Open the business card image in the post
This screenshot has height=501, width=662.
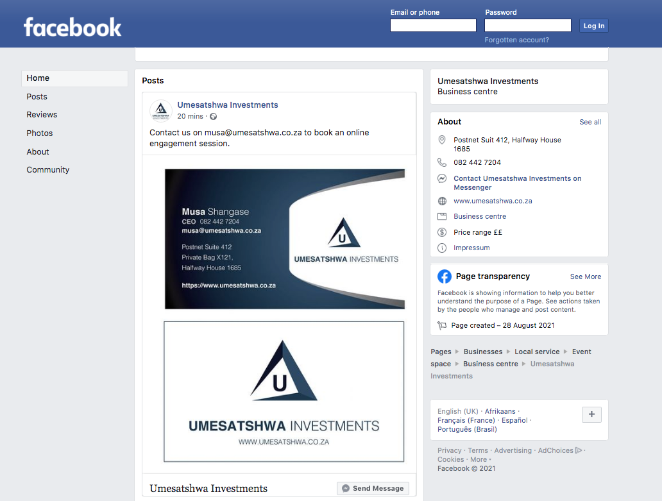coord(285,239)
